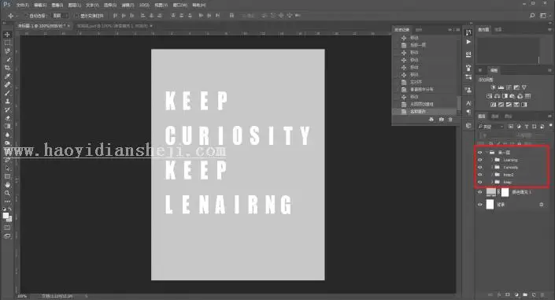Select the Rectangular Marquee tool
This screenshot has width=555, height=300.
pos(7,43)
